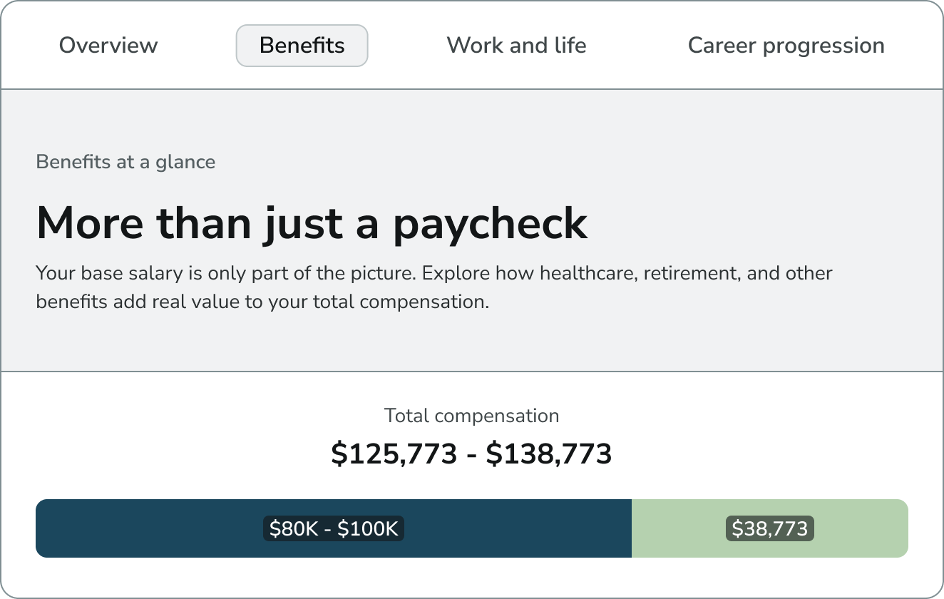944x599 pixels.
Task: Click the 'Total compensation' label above the amount
Action: coord(471,416)
